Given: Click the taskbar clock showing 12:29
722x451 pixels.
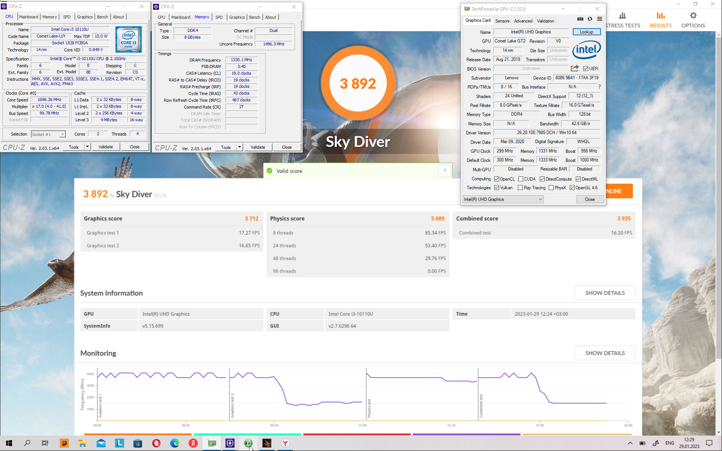Looking at the screenshot, I should [x=689, y=443].
